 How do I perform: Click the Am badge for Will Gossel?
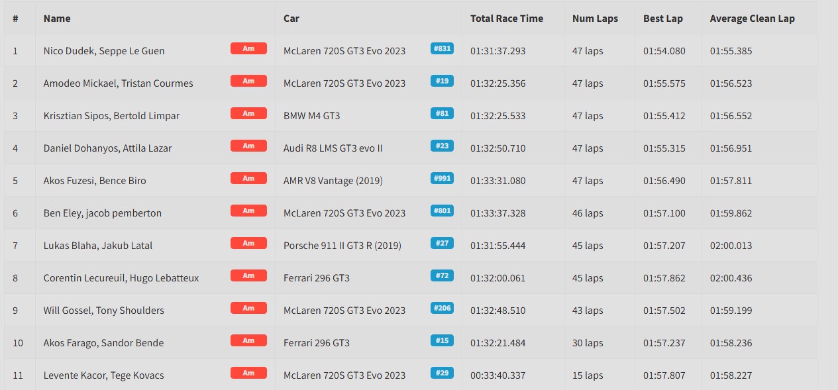248,308
